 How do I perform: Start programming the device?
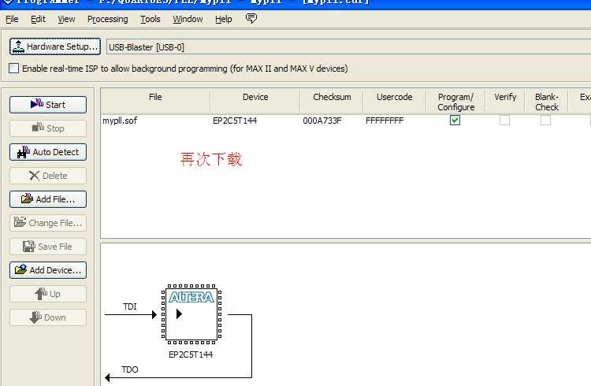pyautogui.click(x=48, y=105)
